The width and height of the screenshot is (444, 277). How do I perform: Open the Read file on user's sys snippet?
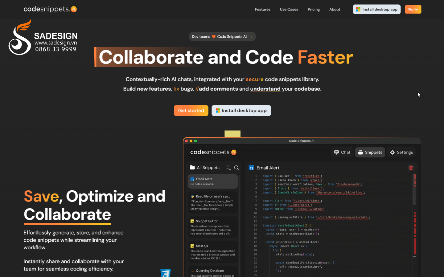click(x=213, y=202)
